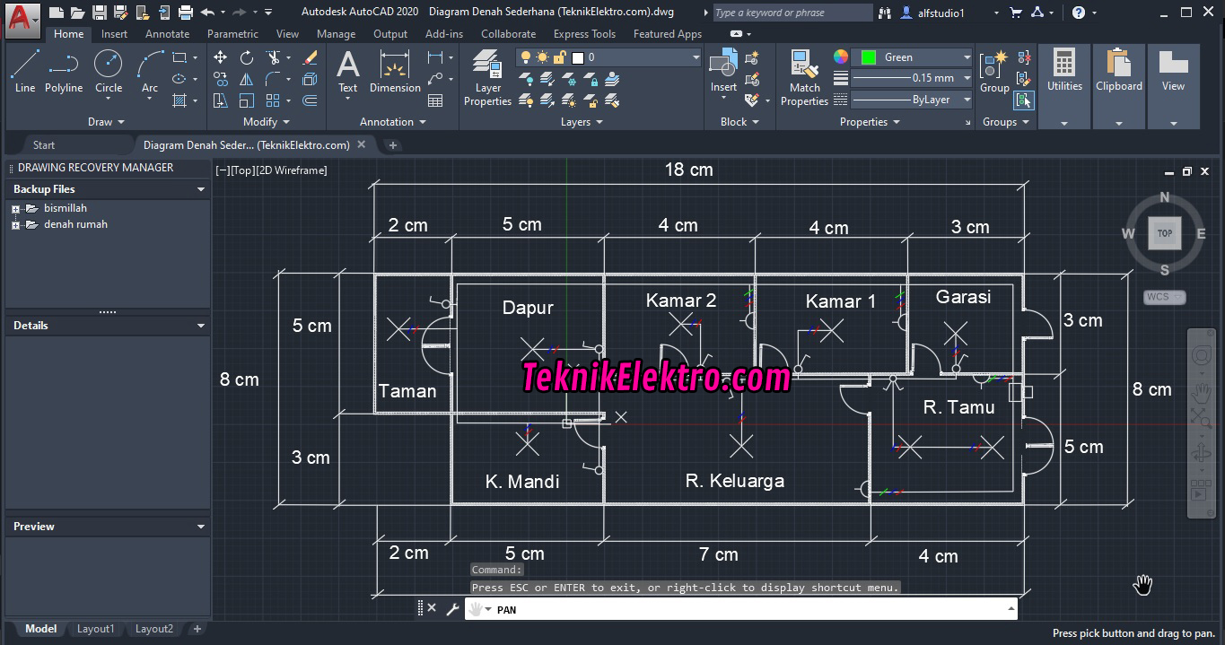The image size is (1225, 645).
Task: Click the Move tool in Modify panel
Action: 220,57
